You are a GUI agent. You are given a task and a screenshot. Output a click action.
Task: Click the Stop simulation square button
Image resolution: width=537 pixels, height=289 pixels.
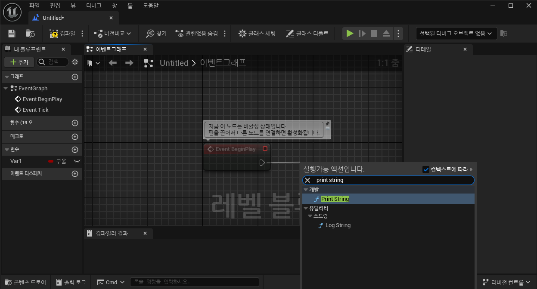(374, 34)
